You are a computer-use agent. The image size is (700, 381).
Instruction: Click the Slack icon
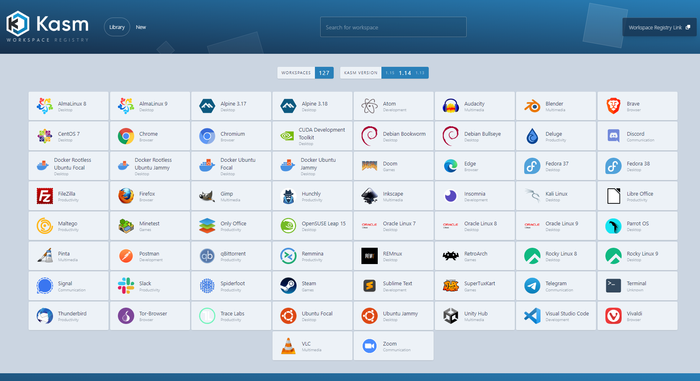click(x=126, y=286)
